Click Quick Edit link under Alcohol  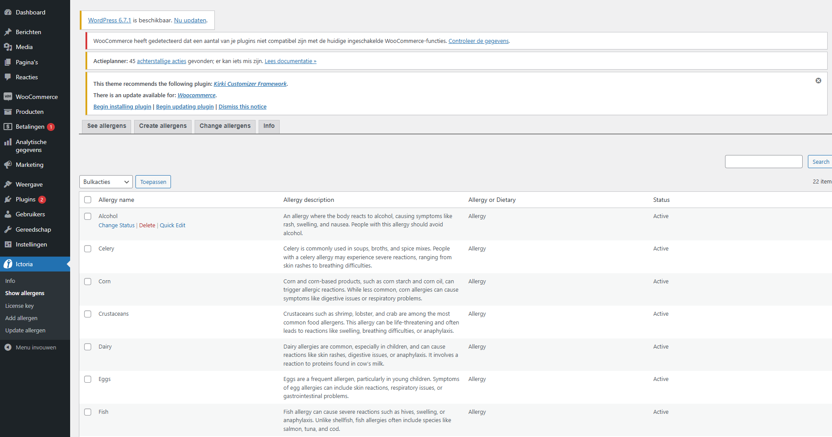tap(172, 226)
